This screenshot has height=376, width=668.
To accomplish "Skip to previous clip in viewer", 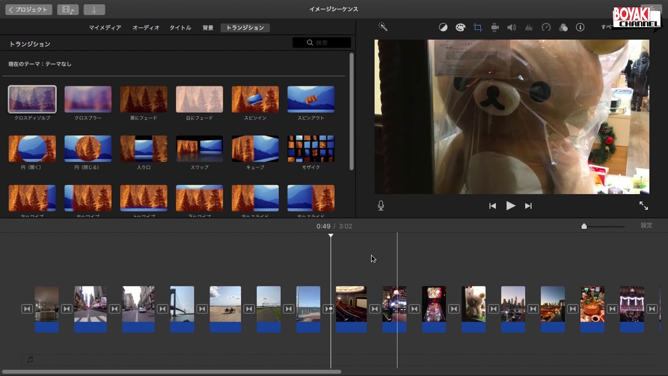I will (492, 206).
